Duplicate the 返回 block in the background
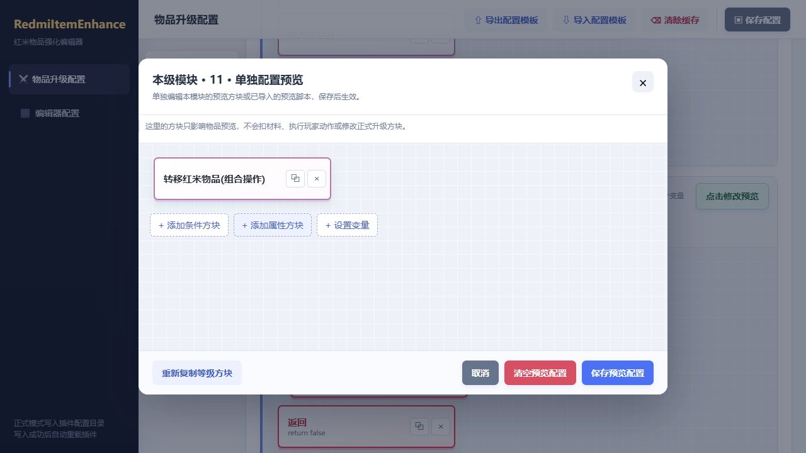Image resolution: width=806 pixels, height=453 pixels. (419, 427)
